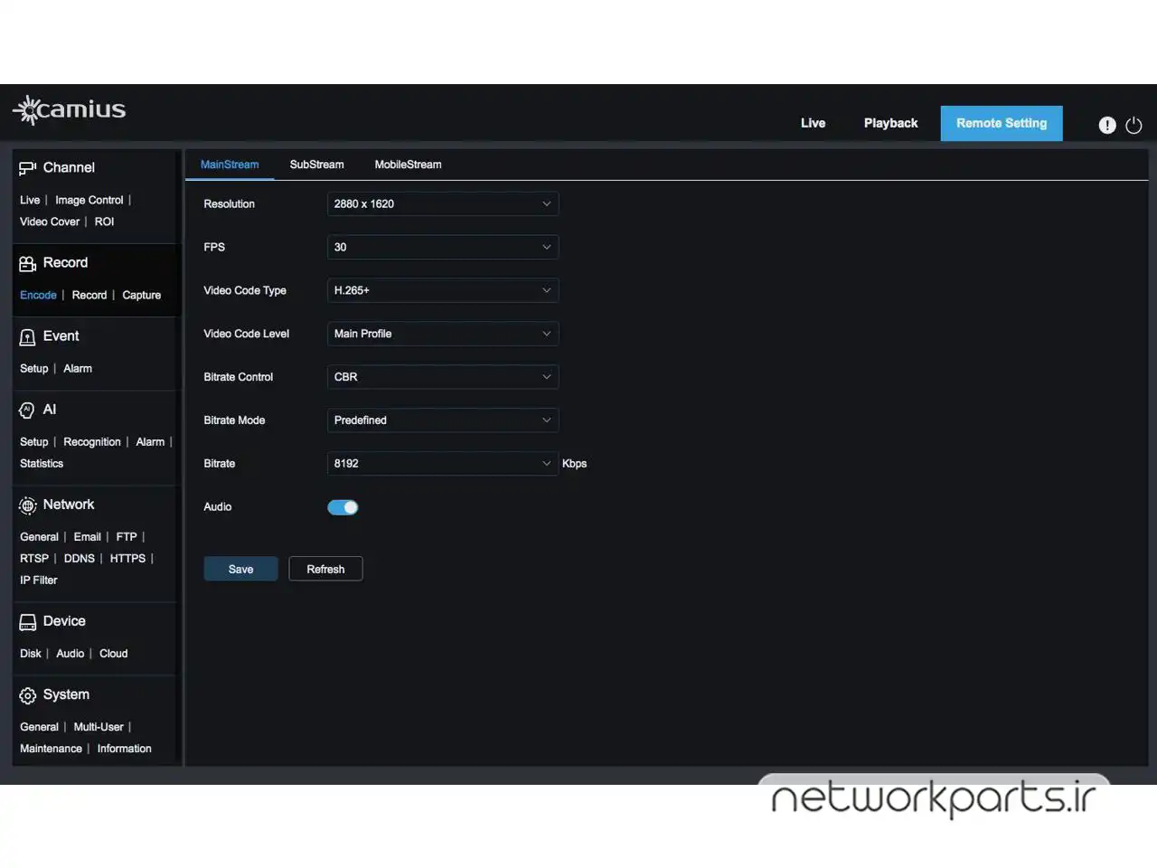Viewport: 1157px width, 868px height.
Task: Click the power logout icon
Action: pyautogui.click(x=1133, y=126)
